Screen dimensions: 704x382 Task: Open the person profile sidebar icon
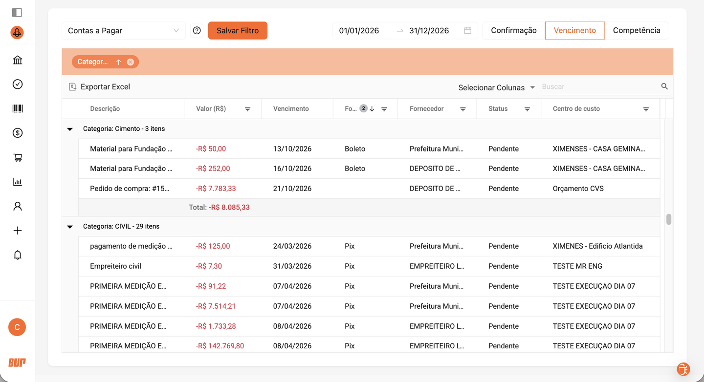[18, 206]
